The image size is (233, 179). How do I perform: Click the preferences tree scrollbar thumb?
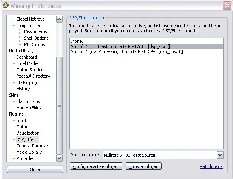[x=59, y=106]
